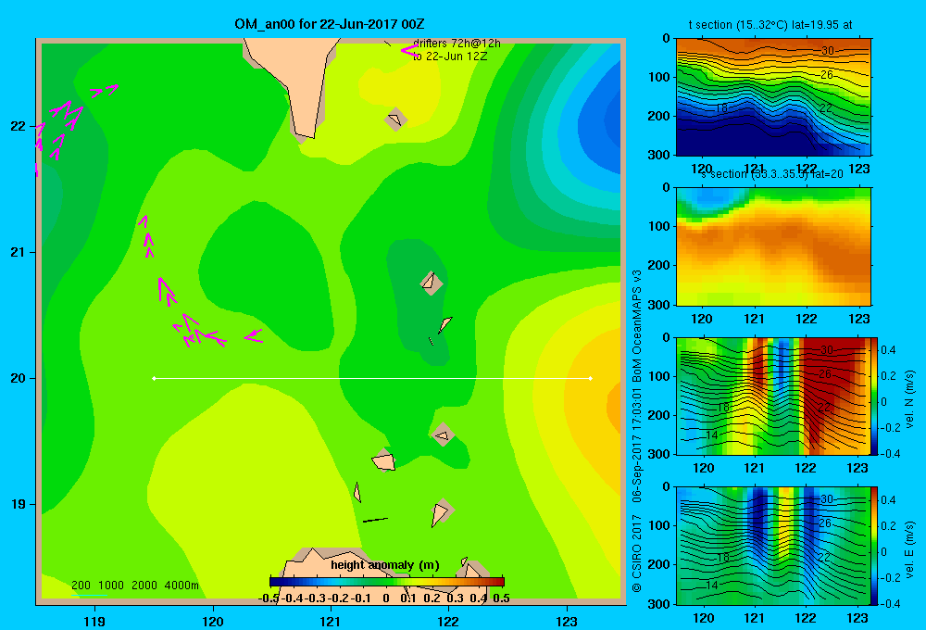926x630 pixels.
Task: Click the vel. N color scale bar
Action: pyautogui.click(x=874, y=396)
